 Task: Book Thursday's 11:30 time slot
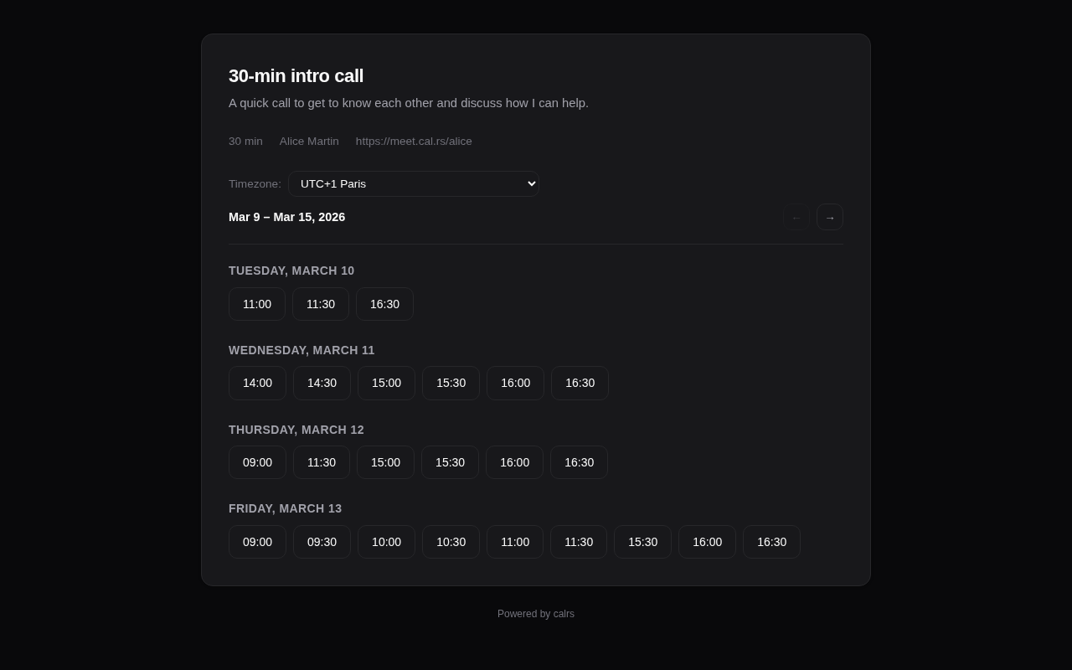point(321,462)
